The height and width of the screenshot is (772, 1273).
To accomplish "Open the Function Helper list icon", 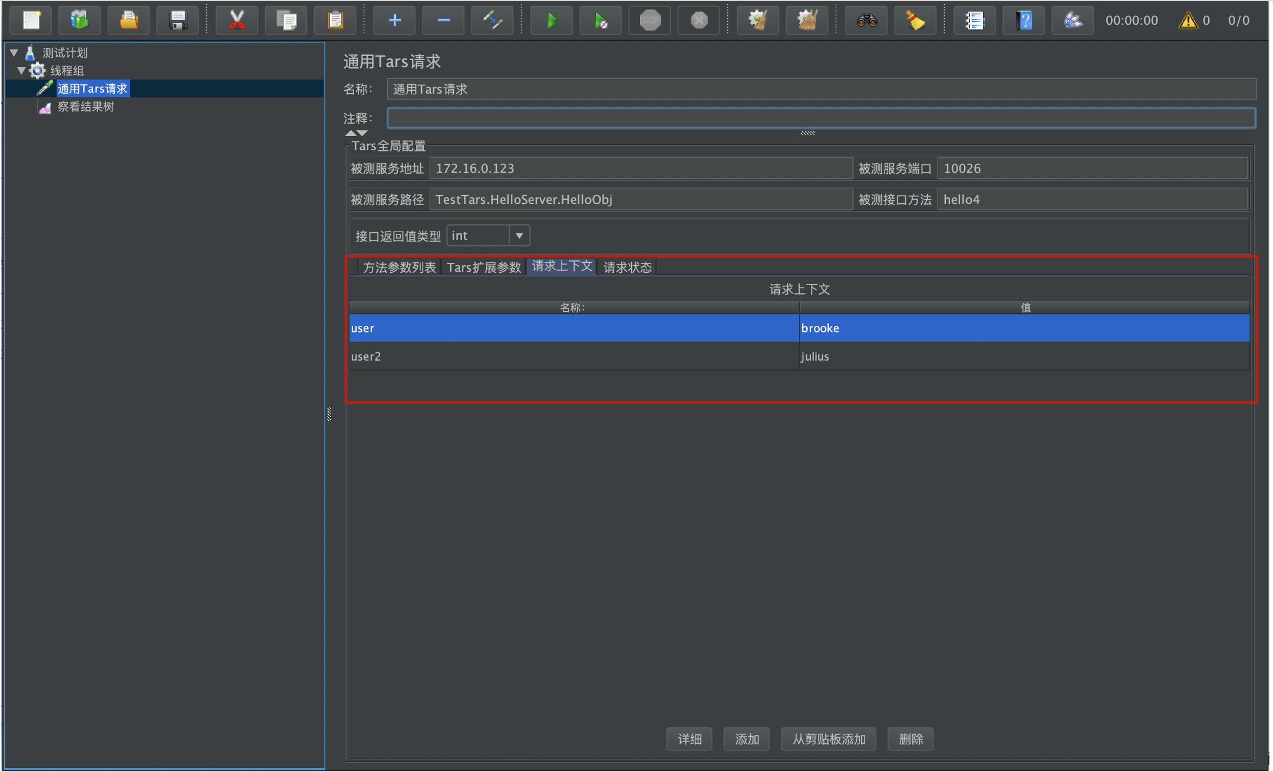I will click(974, 21).
